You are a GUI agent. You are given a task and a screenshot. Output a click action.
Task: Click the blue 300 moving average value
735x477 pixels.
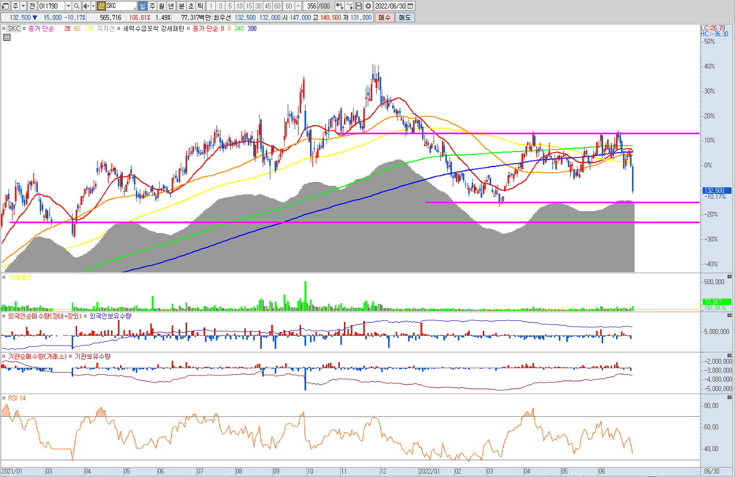click(252, 28)
